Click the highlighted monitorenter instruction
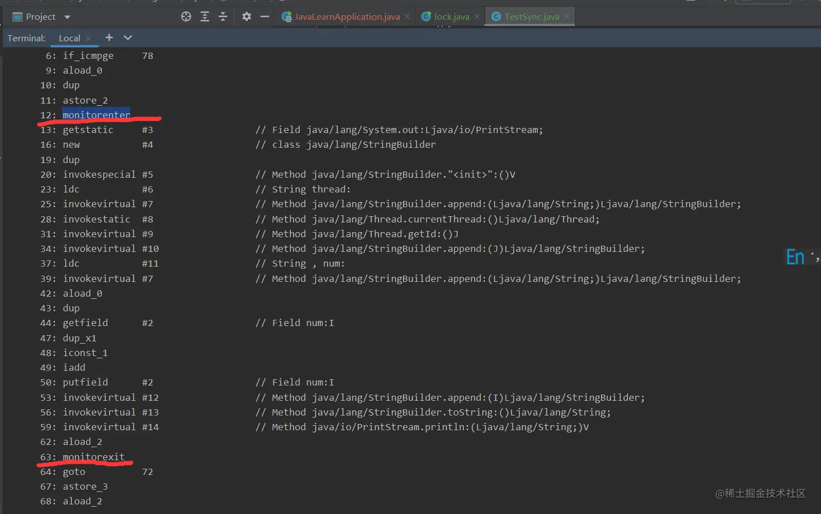 pos(96,115)
